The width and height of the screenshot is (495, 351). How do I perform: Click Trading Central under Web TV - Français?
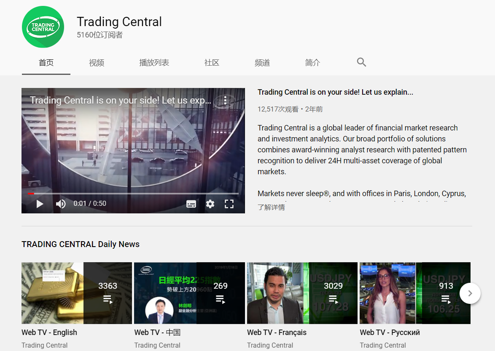click(270, 346)
